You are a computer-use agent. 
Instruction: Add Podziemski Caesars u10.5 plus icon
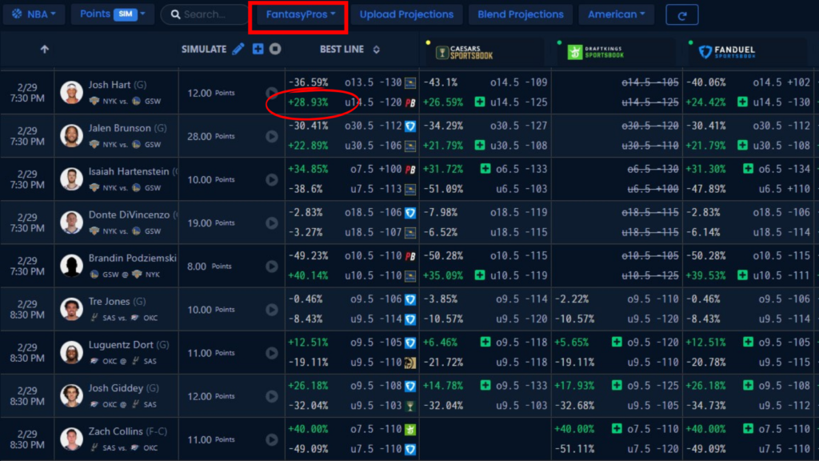480,275
